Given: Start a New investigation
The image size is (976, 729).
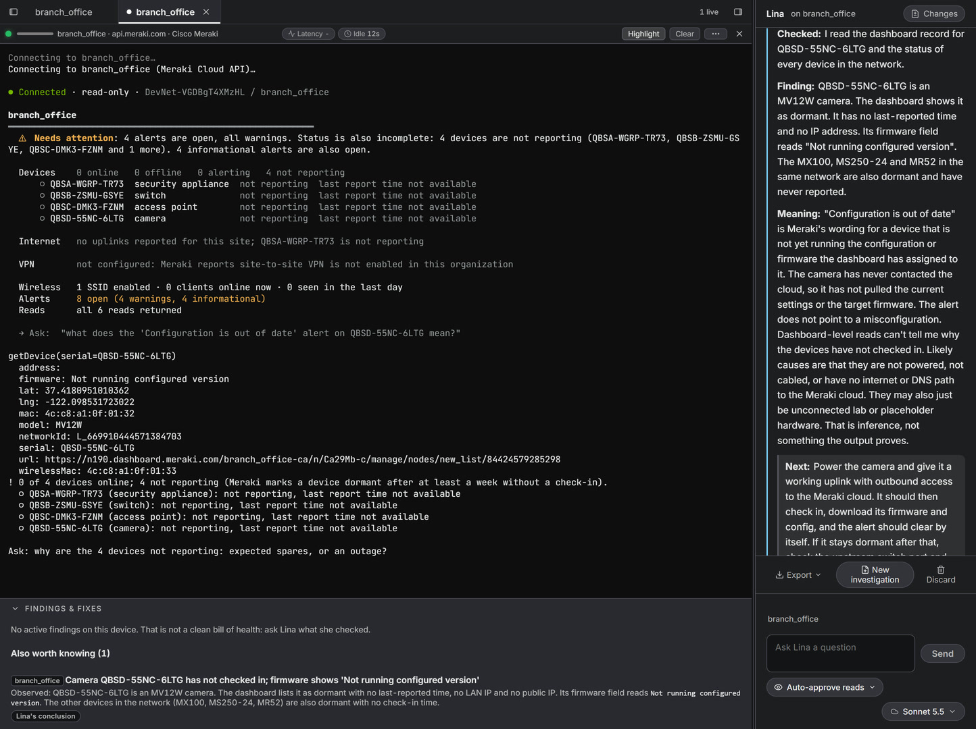Looking at the screenshot, I should click(875, 575).
